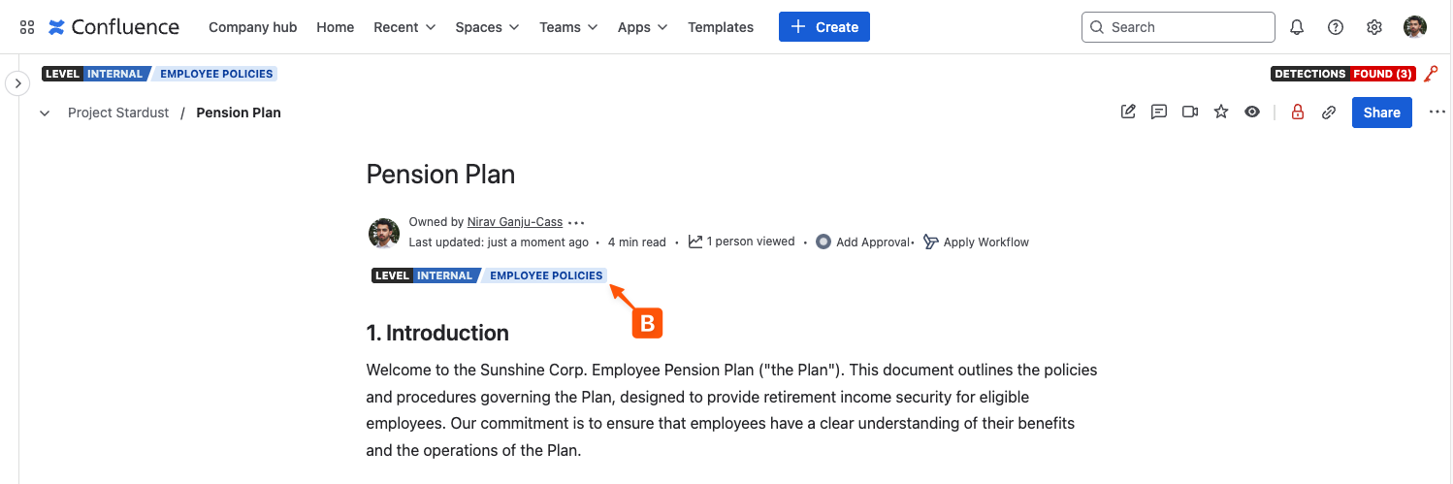
Task: Toggle watching with the eye icon
Action: pos(1252,113)
